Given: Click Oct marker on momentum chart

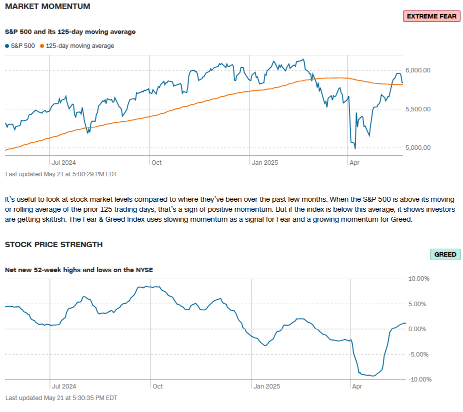Looking at the screenshot, I should 157,162.
